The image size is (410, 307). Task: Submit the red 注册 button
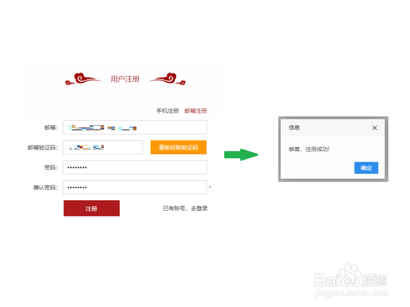click(x=91, y=208)
